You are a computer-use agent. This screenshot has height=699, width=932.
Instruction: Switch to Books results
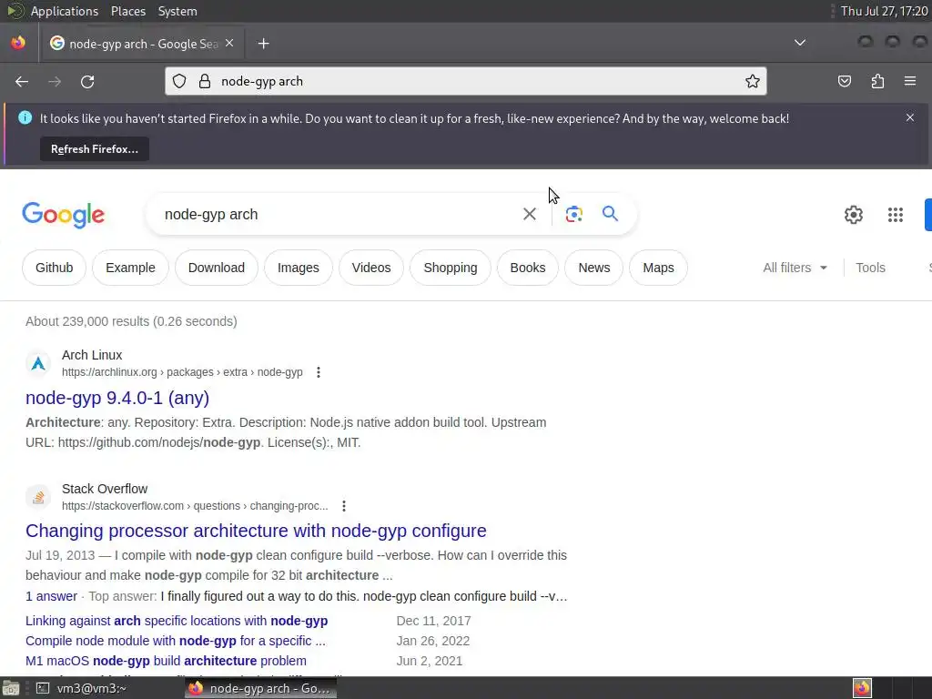tap(528, 268)
